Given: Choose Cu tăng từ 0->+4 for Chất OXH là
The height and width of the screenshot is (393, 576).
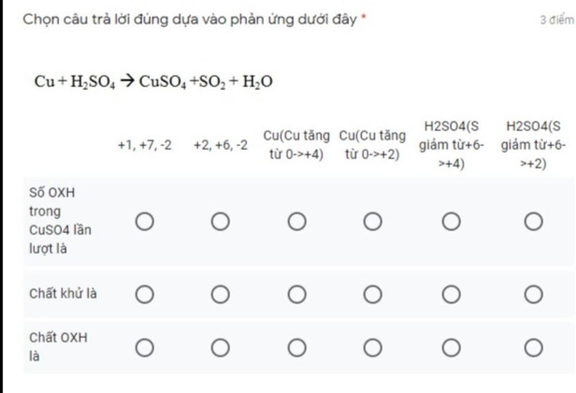Looking at the screenshot, I should [297, 348].
